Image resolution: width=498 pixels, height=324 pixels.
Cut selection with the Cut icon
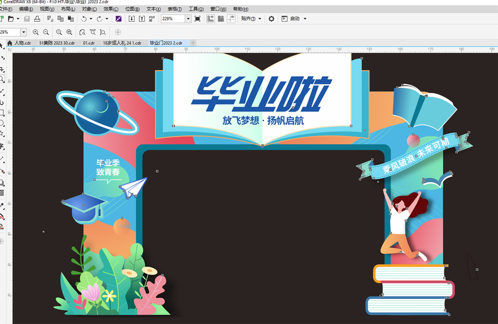(x=50, y=19)
